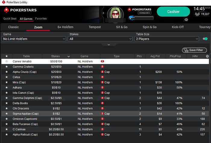Screen dimensions: 211x143
Task: Click the PokerStars Lobby title bar icon
Action: pyautogui.click(x=4, y=2)
